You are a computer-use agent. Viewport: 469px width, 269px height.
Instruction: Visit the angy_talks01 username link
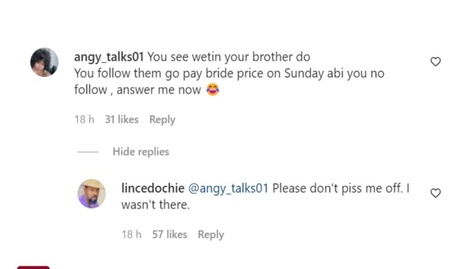point(109,57)
